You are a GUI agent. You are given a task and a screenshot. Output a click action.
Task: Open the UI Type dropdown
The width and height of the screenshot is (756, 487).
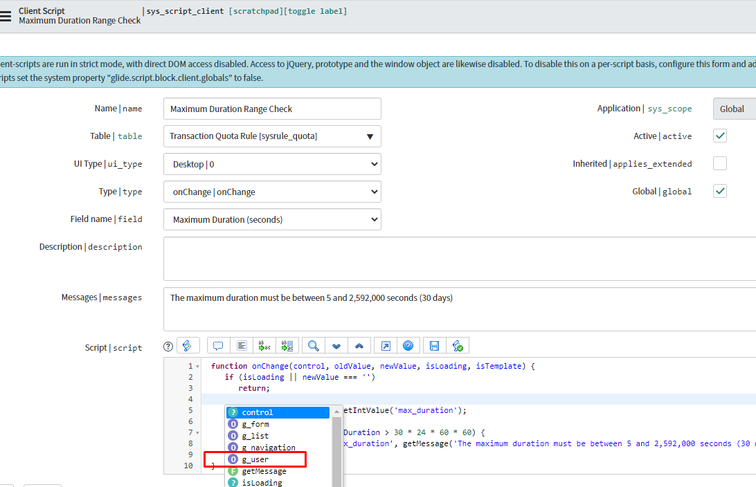(272, 164)
